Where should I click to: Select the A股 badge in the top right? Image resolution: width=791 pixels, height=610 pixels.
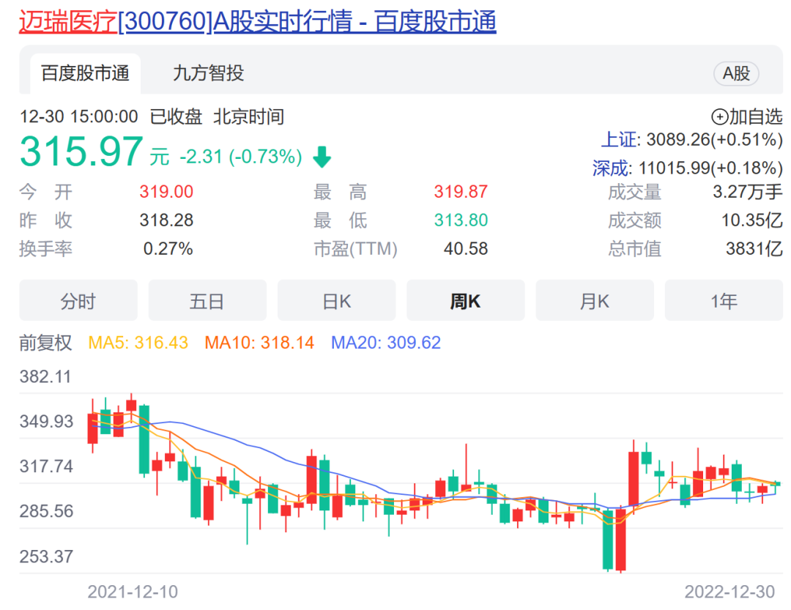736,73
